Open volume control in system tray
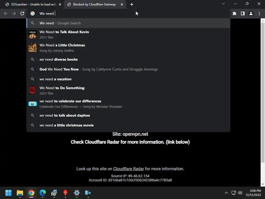 (x=240, y=193)
